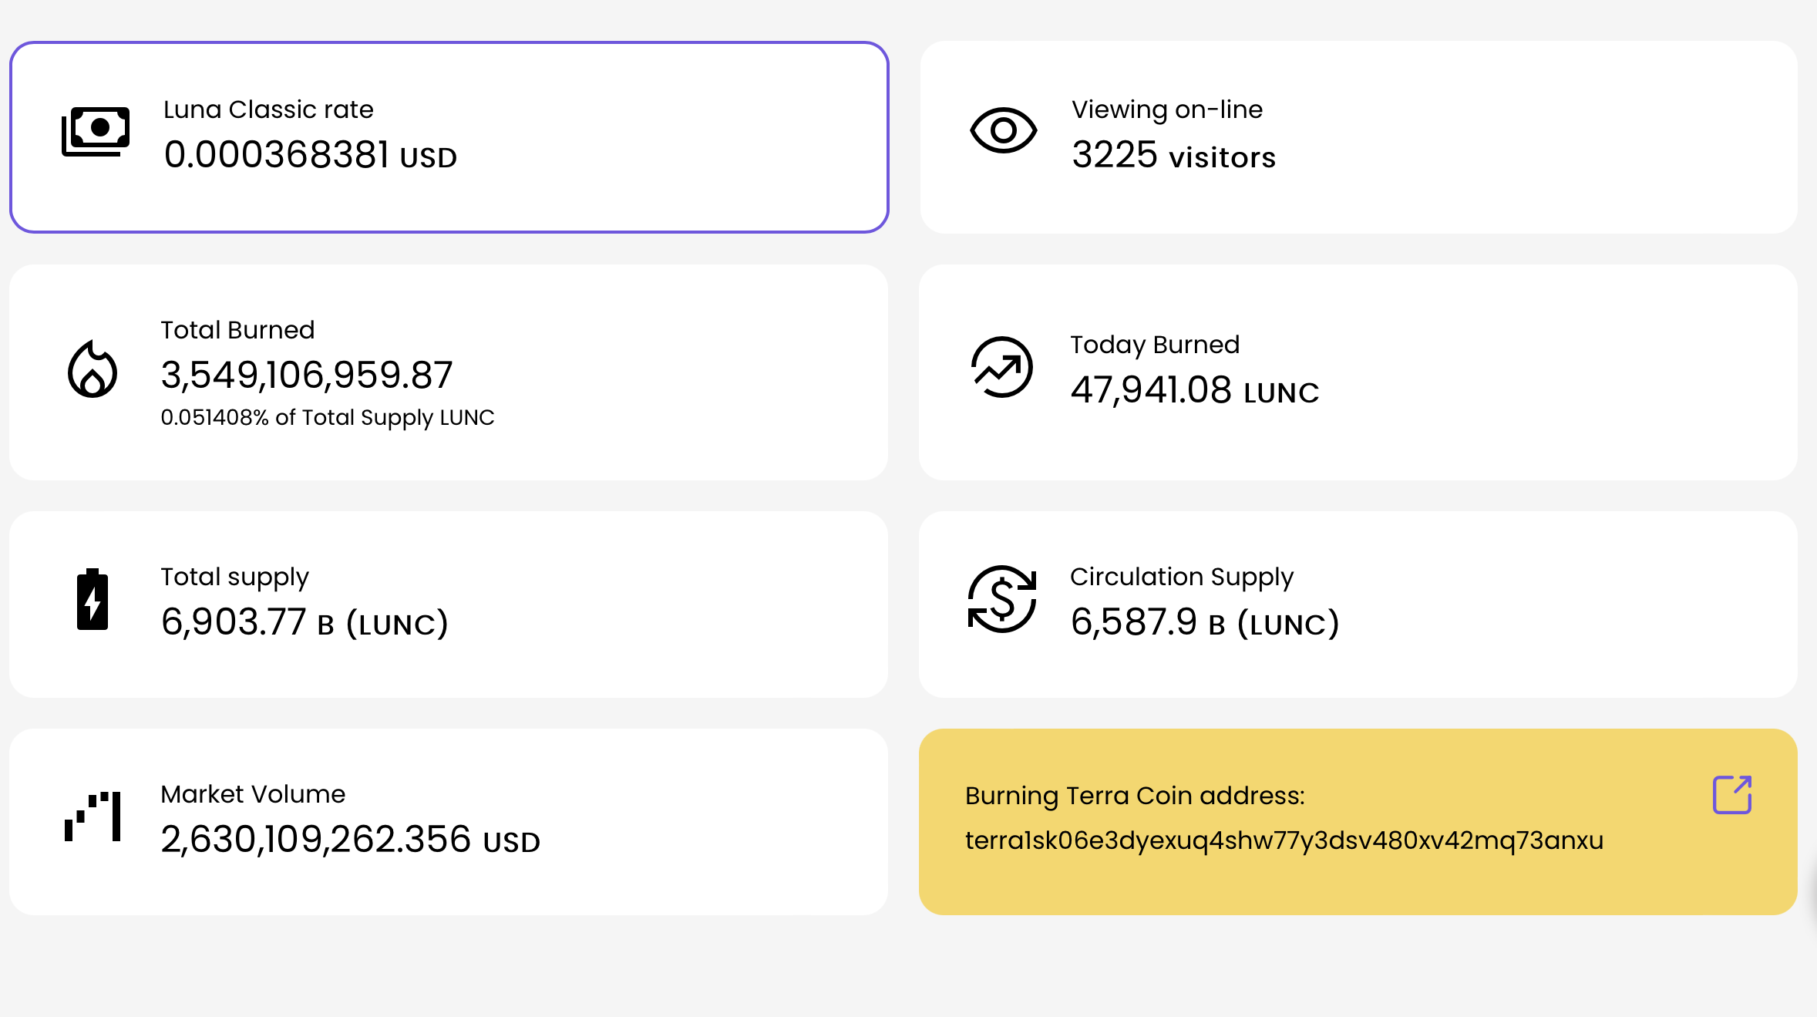This screenshot has width=1817, height=1017.
Task: Click the Today Burned heading
Action: pyautogui.click(x=1155, y=345)
